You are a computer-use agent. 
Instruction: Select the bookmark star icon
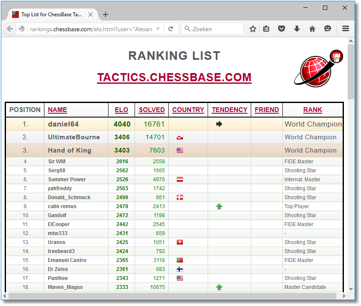click(x=252, y=29)
